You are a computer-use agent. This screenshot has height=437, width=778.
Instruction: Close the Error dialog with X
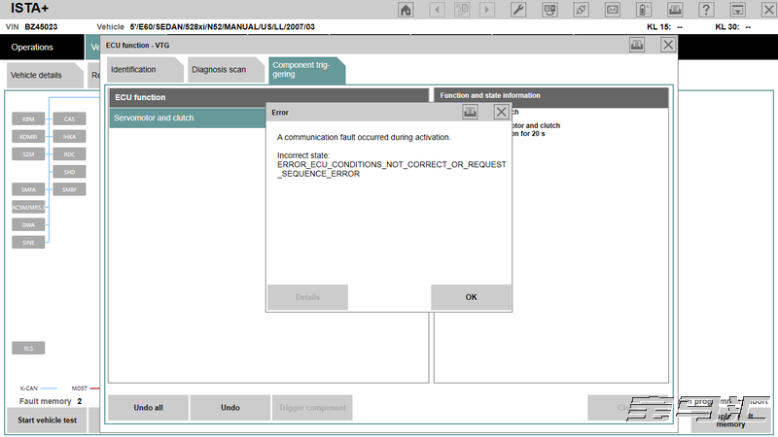tap(501, 113)
